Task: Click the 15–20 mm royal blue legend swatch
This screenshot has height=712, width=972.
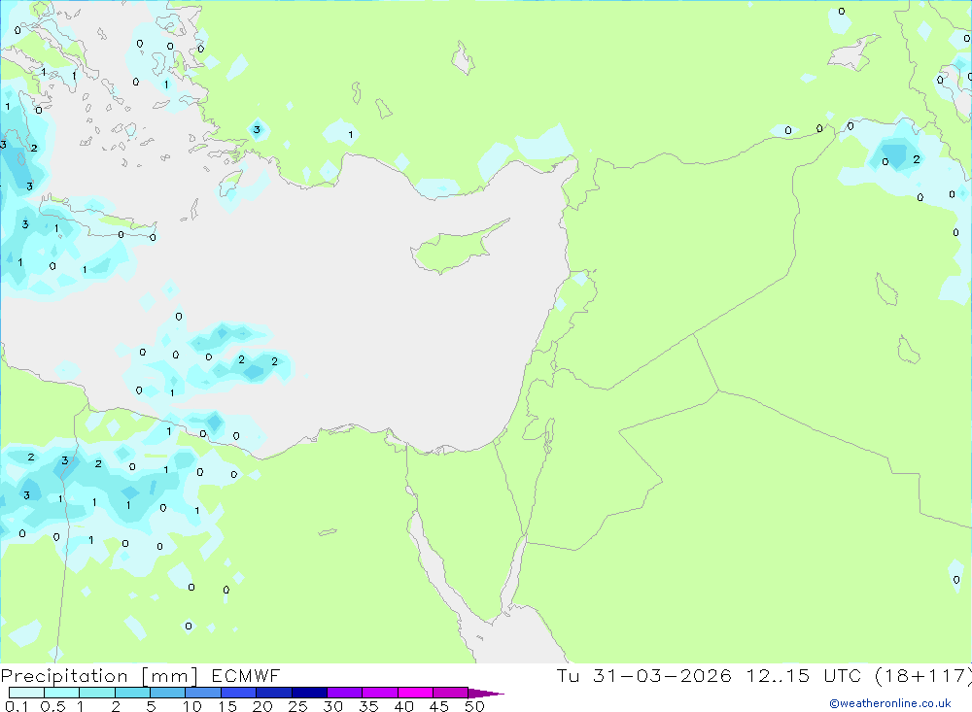Action: click(x=238, y=693)
